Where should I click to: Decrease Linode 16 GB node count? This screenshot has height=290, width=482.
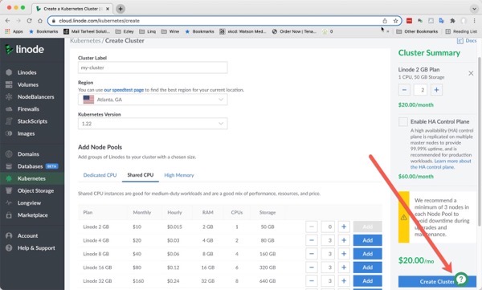pos(312,268)
